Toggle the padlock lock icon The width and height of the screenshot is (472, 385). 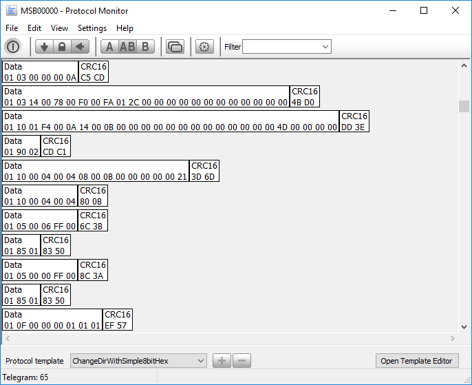point(62,47)
